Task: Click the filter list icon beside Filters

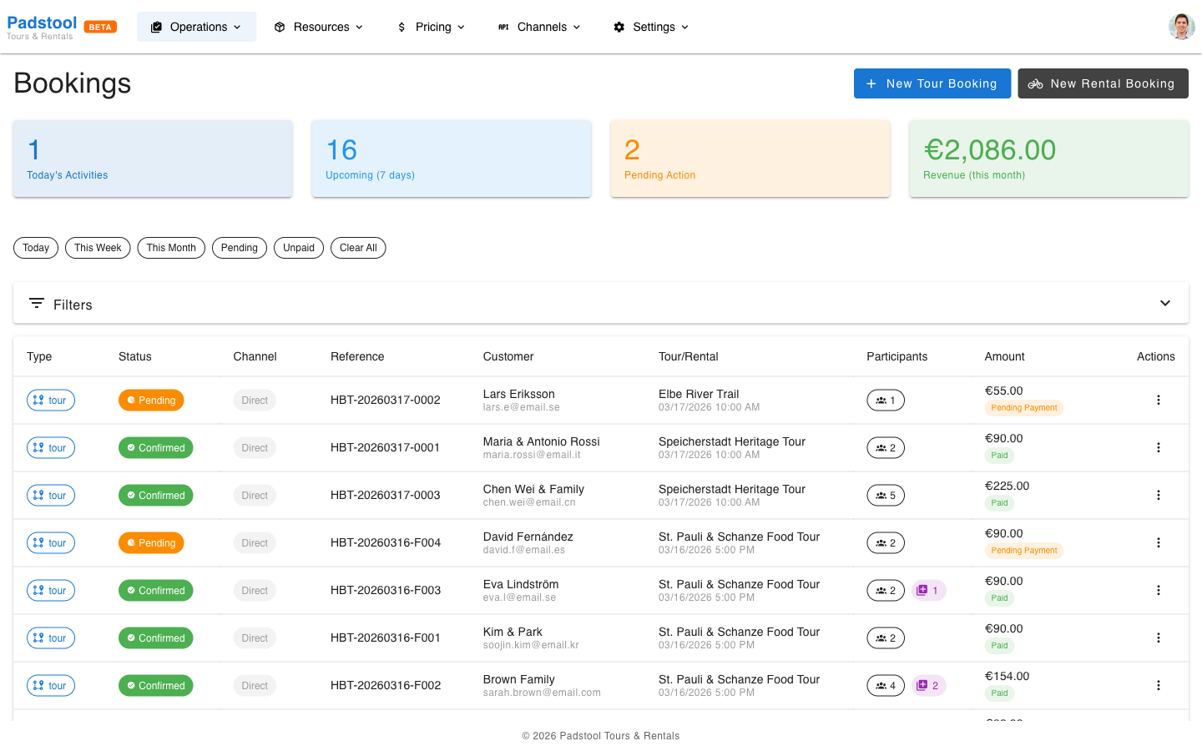Action: [37, 304]
